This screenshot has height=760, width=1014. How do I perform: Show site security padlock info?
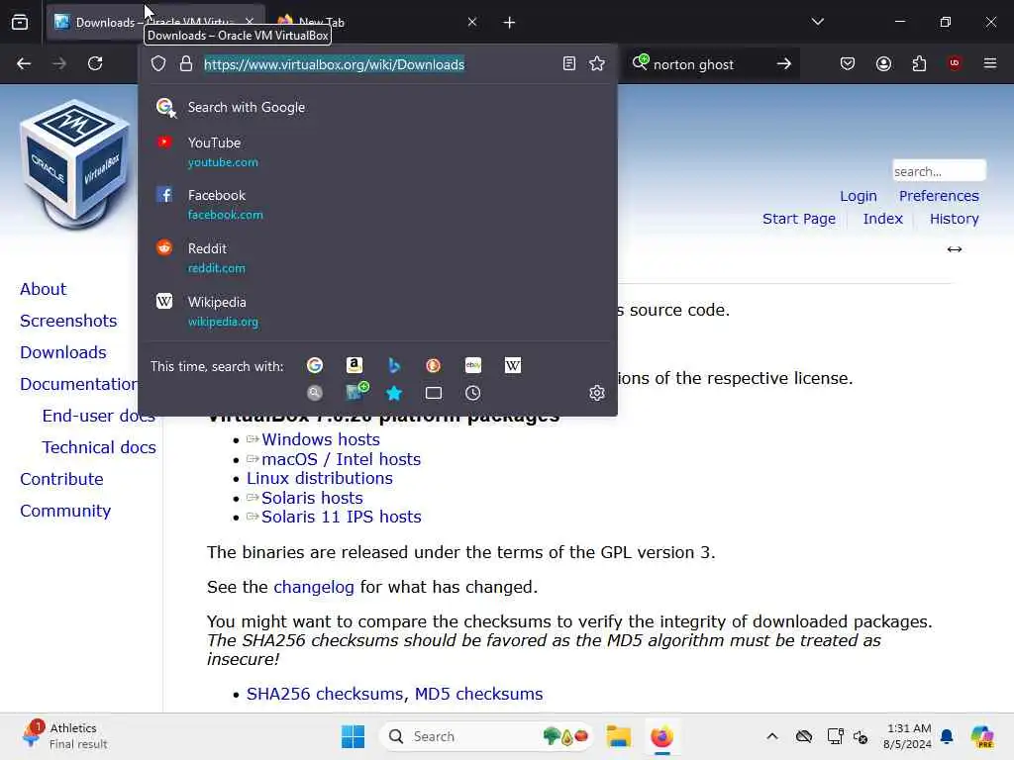[x=186, y=63]
